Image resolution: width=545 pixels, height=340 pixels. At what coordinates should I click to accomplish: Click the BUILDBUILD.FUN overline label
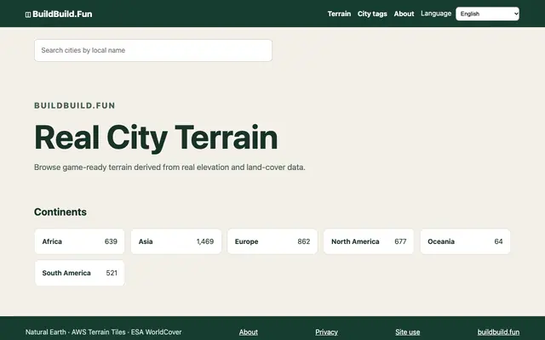(74, 105)
